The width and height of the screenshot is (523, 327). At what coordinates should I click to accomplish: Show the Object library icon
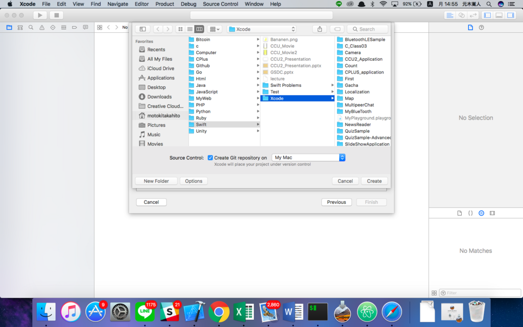pos(481,213)
